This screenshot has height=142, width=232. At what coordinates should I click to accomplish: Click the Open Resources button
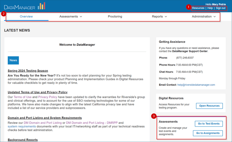209,106
